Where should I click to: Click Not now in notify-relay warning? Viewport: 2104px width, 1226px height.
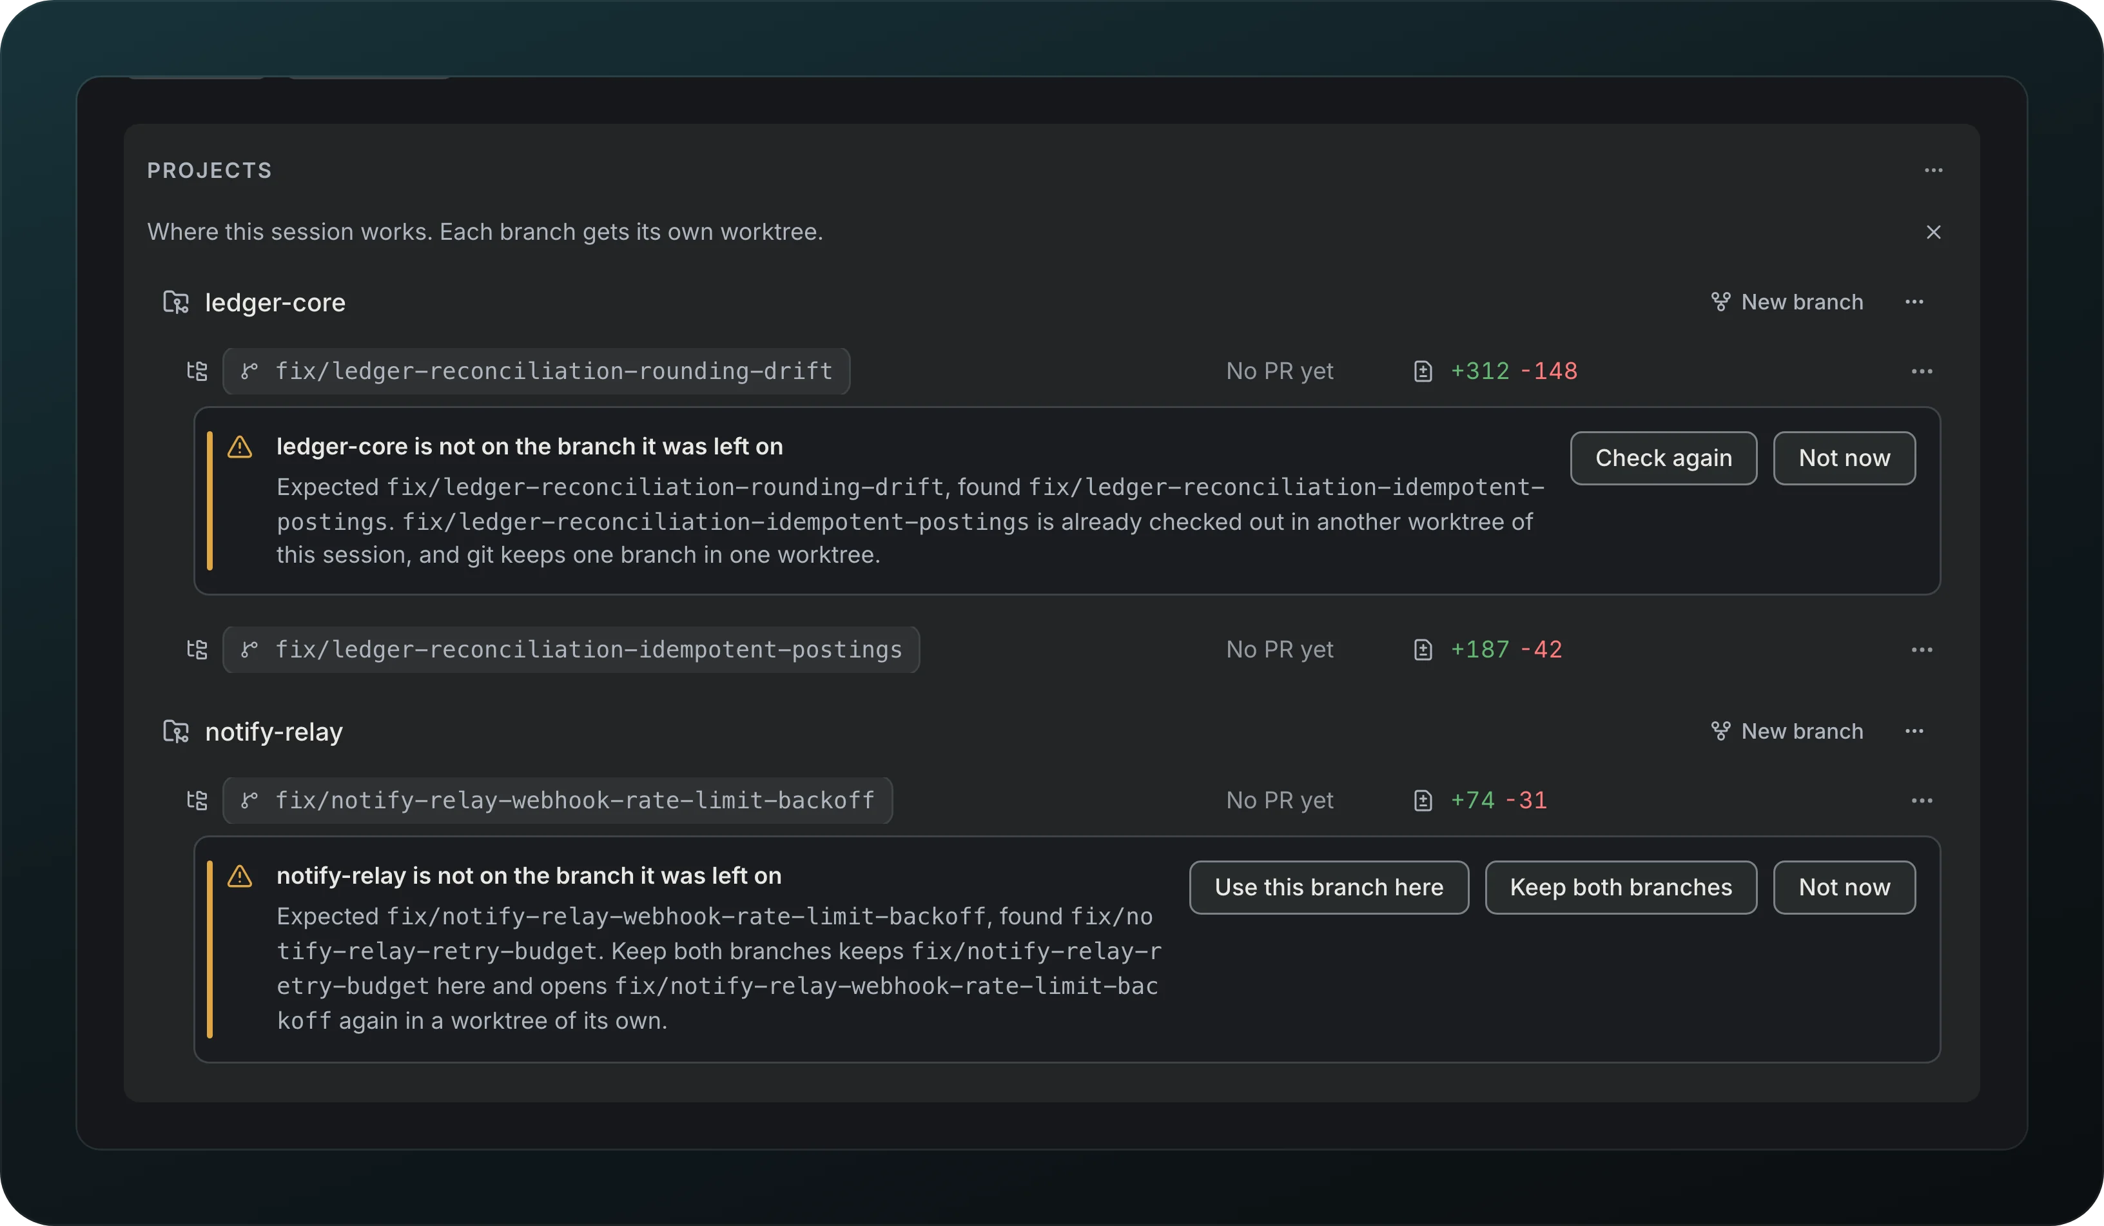pos(1844,887)
